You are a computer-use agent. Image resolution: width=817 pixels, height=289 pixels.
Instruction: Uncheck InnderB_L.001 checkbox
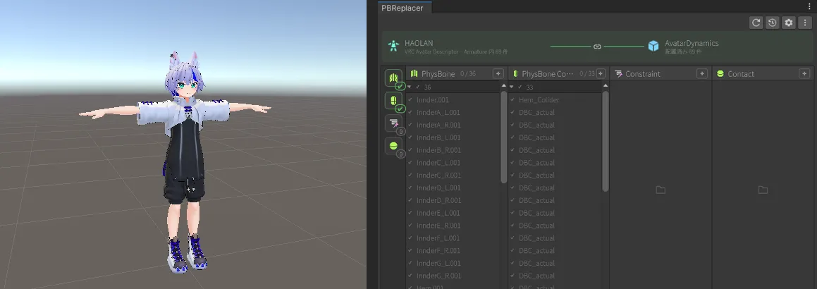410,137
